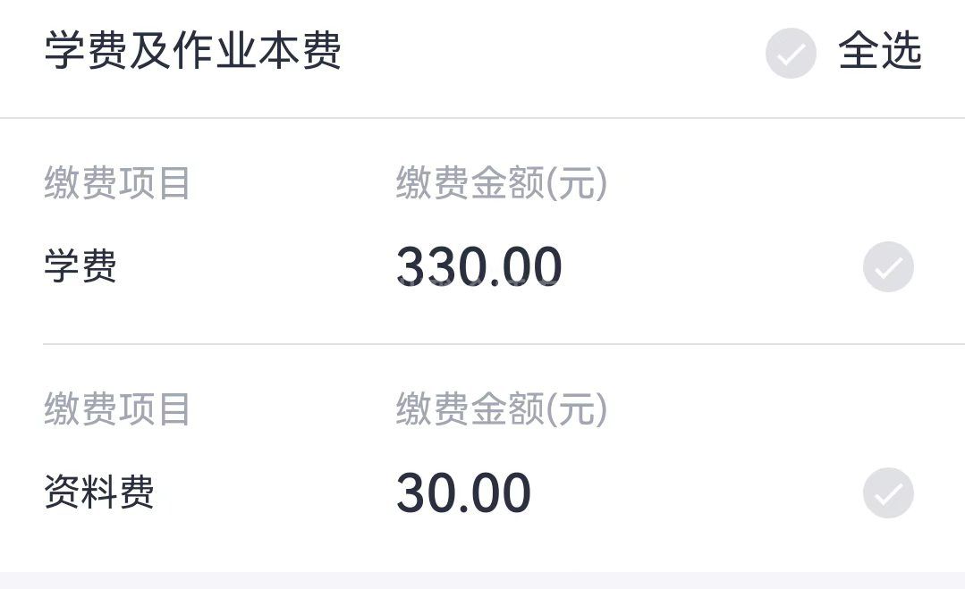Check the 资料费 30.00 row checkmark

(x=888, y=492)
